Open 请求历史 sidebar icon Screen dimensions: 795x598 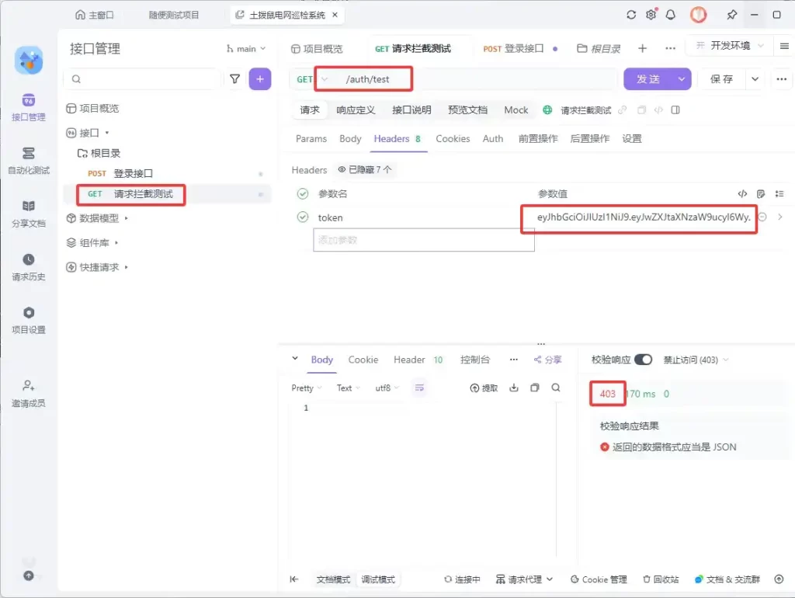pos(29,266)
